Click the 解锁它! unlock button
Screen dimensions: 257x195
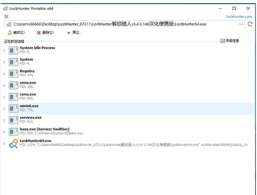coord(16,33)
